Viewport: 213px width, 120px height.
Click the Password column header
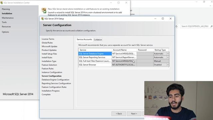145,50
